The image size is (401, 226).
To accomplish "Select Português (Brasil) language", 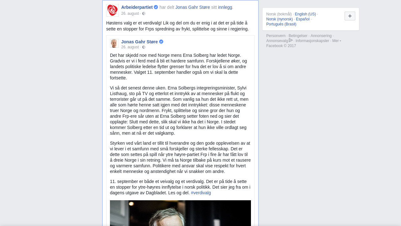I will tap(281, 24).
